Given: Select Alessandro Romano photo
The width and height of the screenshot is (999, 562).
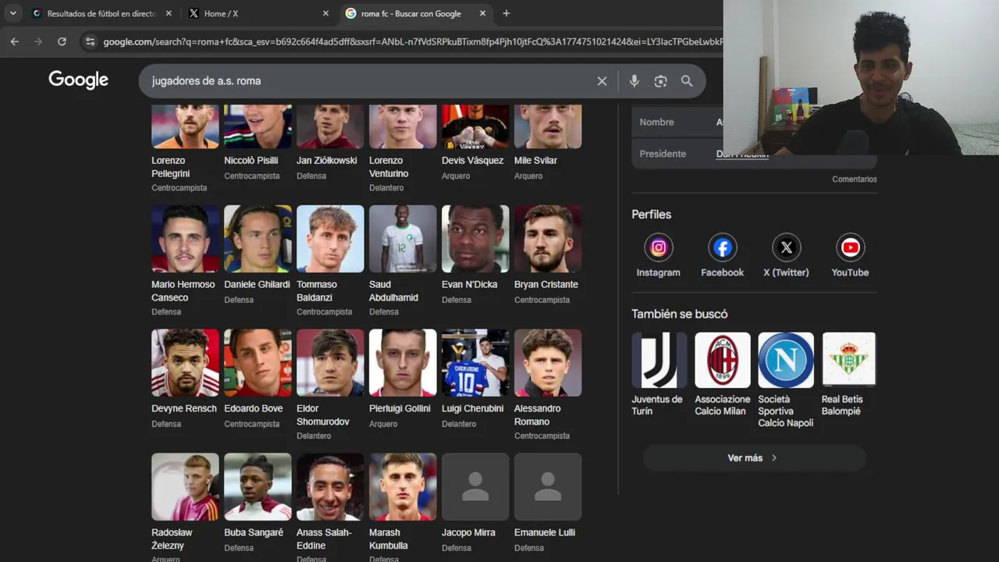Looking at the screenshot, I should click(548, 363).
